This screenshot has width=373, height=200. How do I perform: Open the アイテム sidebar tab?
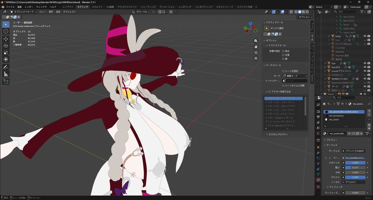click(312, 26)
